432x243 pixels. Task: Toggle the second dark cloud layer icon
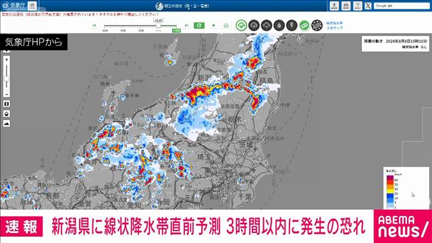(267, 26)
